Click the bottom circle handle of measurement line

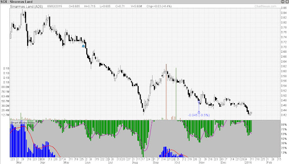click(199, 113)
